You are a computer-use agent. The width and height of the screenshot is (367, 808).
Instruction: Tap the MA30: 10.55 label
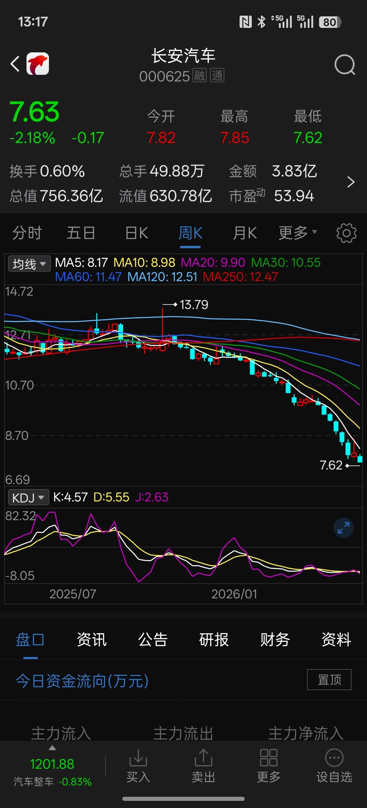pos(286,263)
